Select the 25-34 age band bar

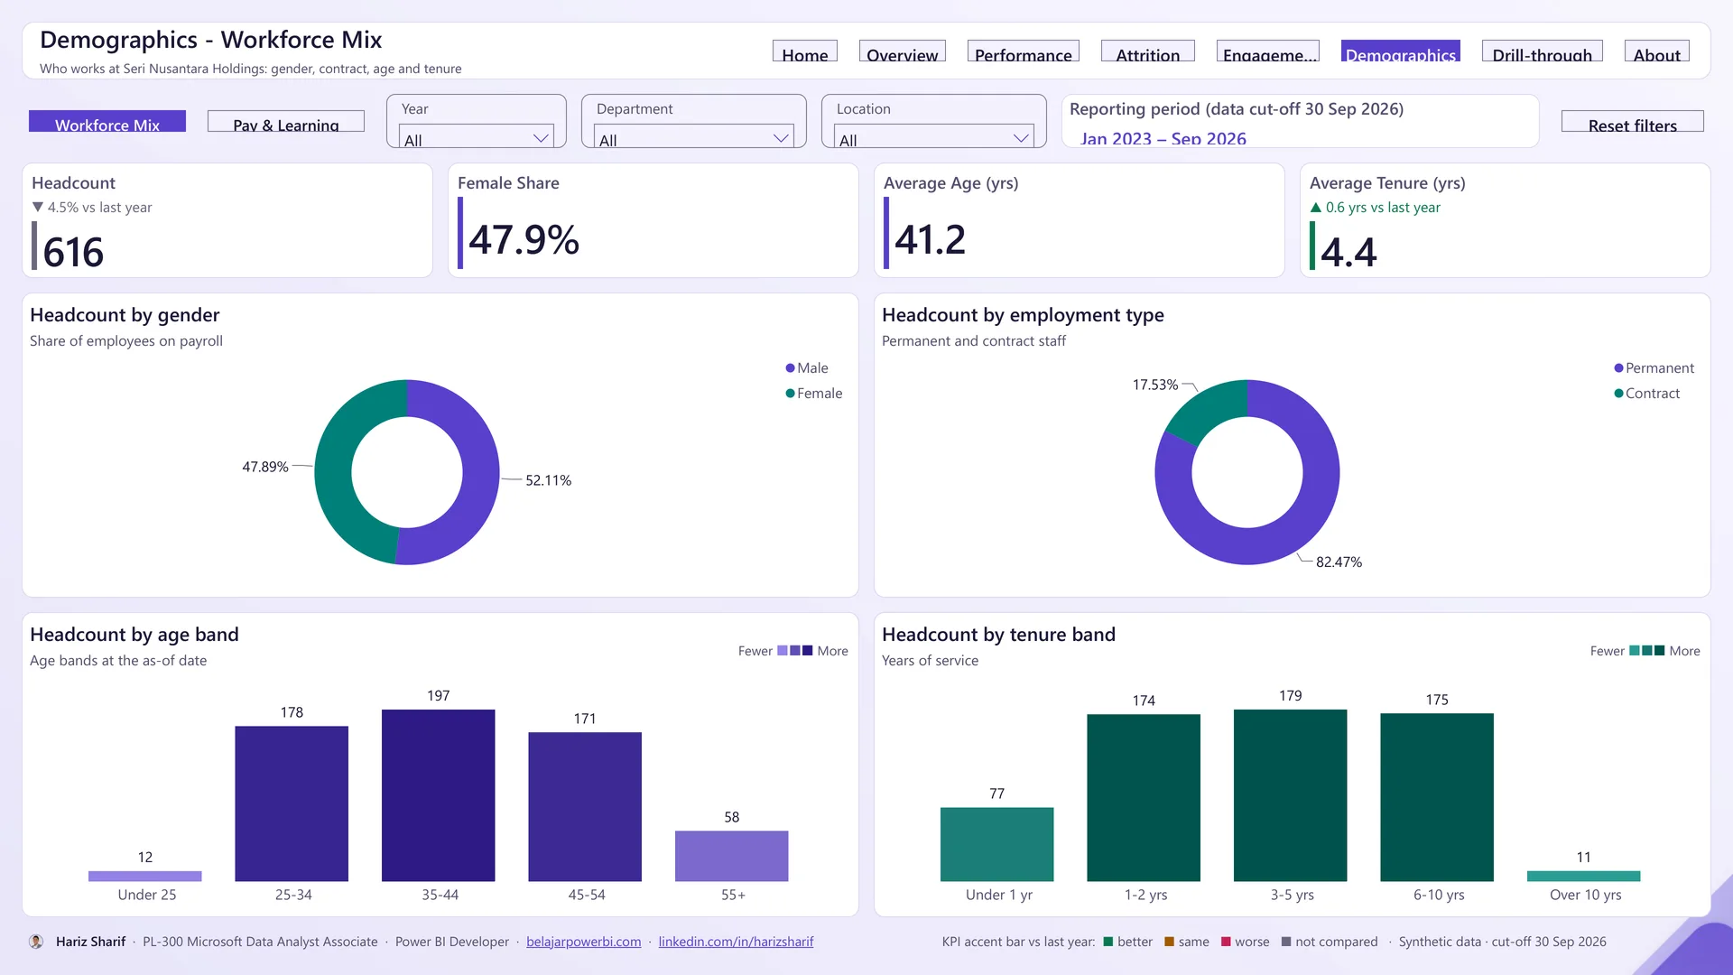coord(292,803)
